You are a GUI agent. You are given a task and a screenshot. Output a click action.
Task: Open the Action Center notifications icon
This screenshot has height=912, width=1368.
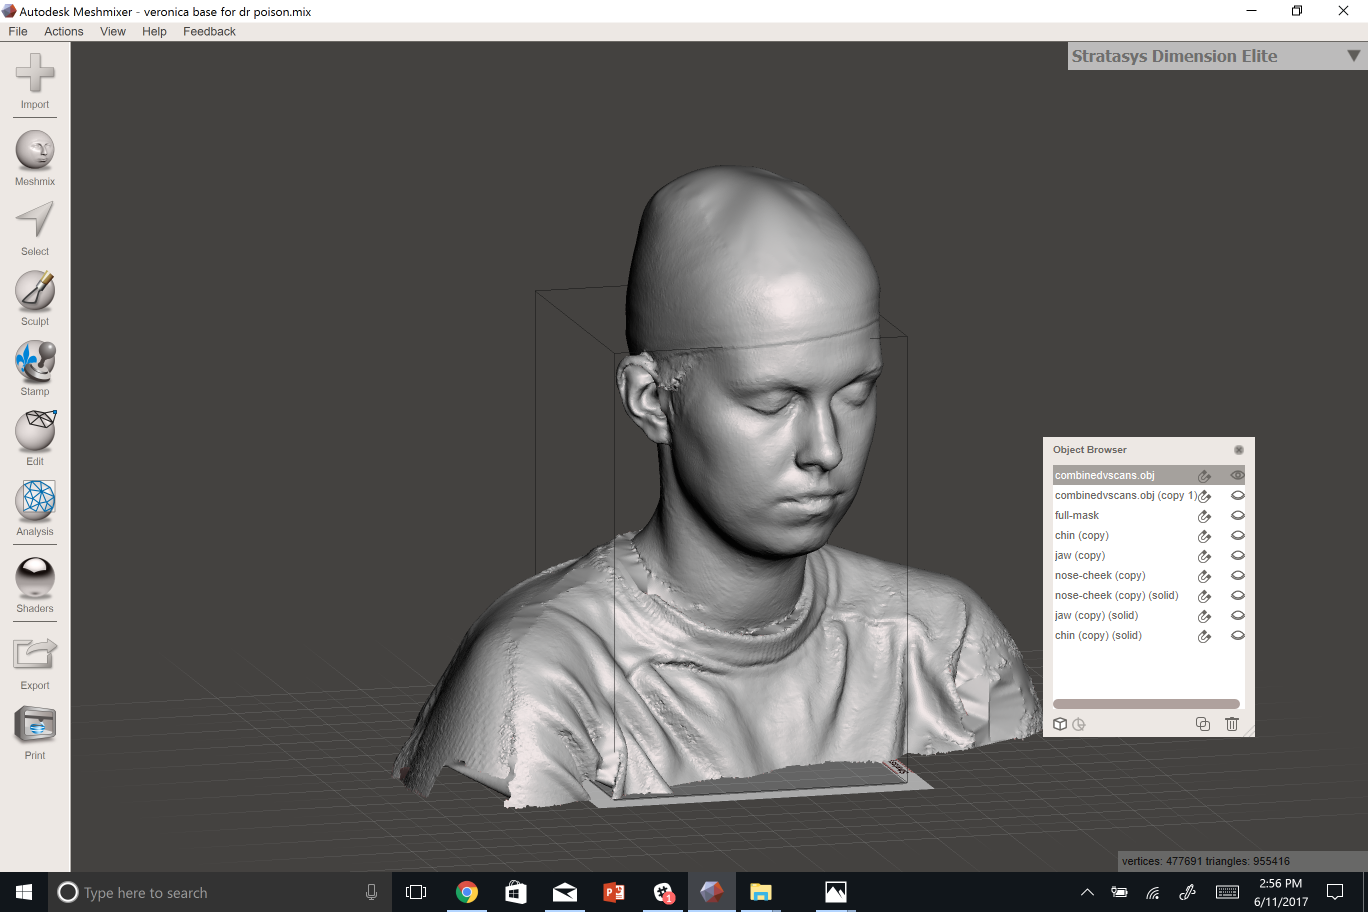(1335, 892)
